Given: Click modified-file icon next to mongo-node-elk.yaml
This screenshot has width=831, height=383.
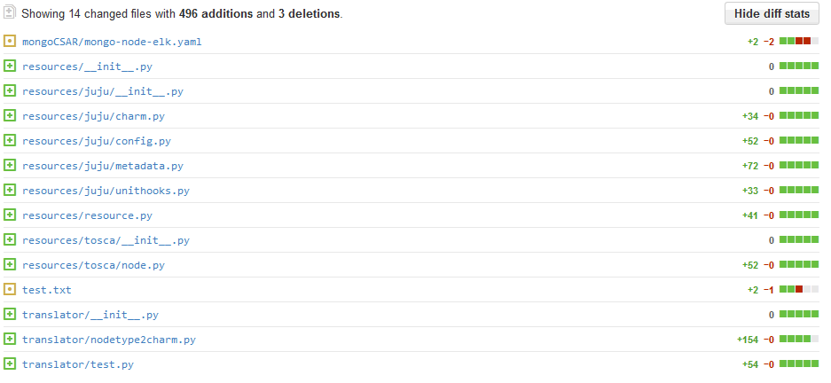Looking at the screenshot, I should click(x=10, y=42).
